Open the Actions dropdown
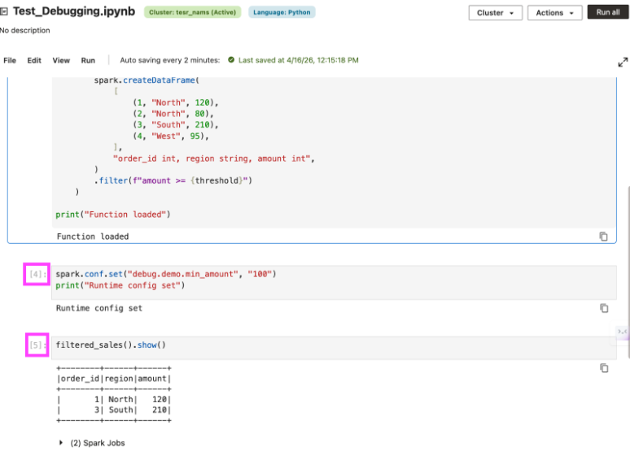Screen dimensions: 630x451 tap(554, 13)
